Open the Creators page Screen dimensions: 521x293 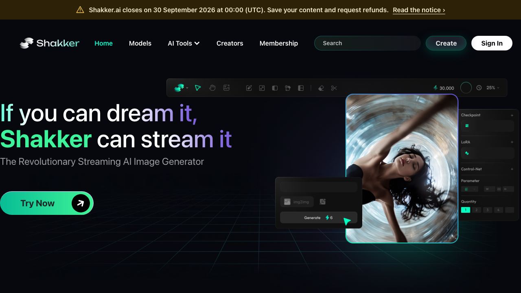point(230,43)
